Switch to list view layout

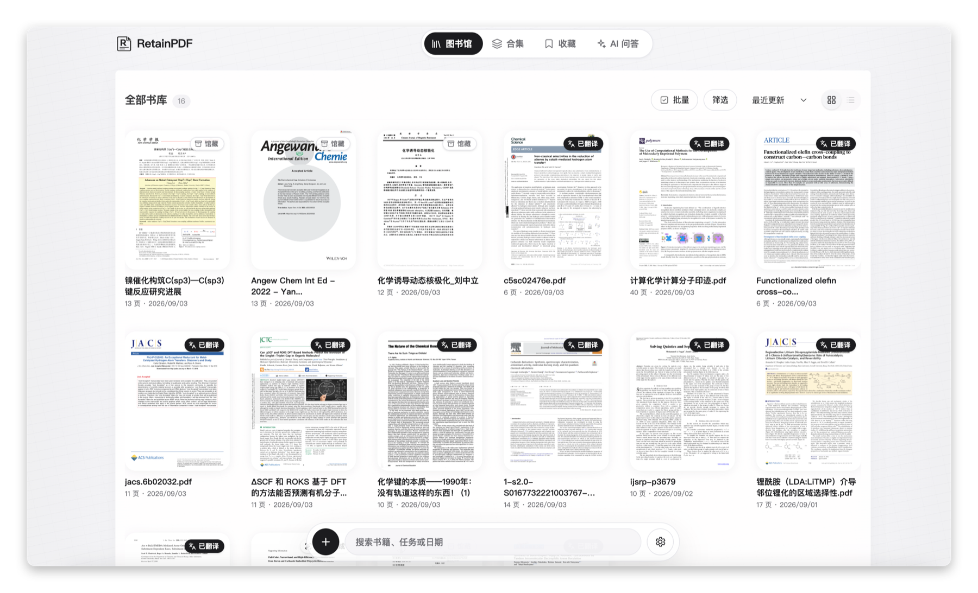851,100
